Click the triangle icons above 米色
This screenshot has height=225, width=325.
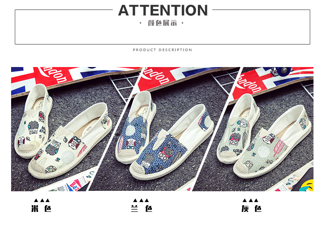point(42,200)
